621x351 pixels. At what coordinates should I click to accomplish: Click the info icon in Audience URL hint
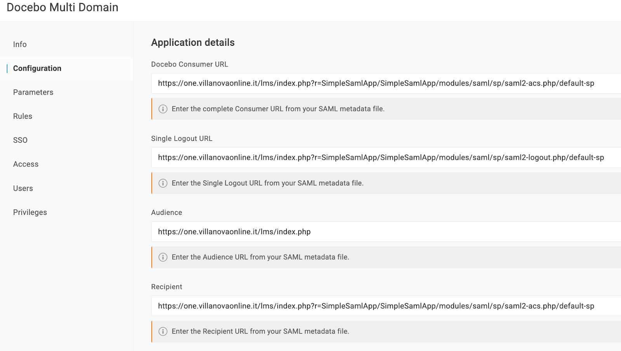(163, 257)
